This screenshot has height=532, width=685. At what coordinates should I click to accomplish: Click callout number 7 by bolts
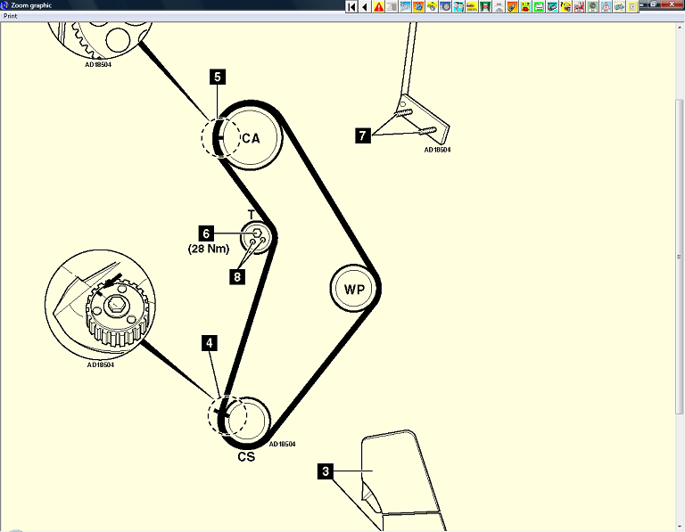[362, 135]
